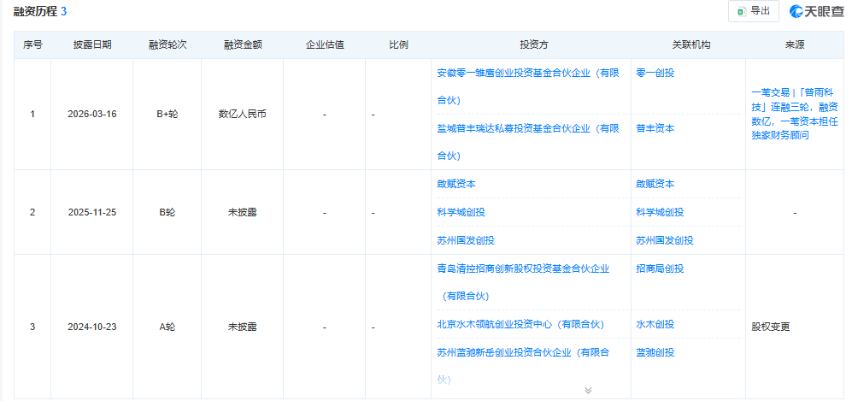This screenshot has width=852, height=401.
Task: Click 科学城创投 in the investor column
Action: (x=461, y=212)
